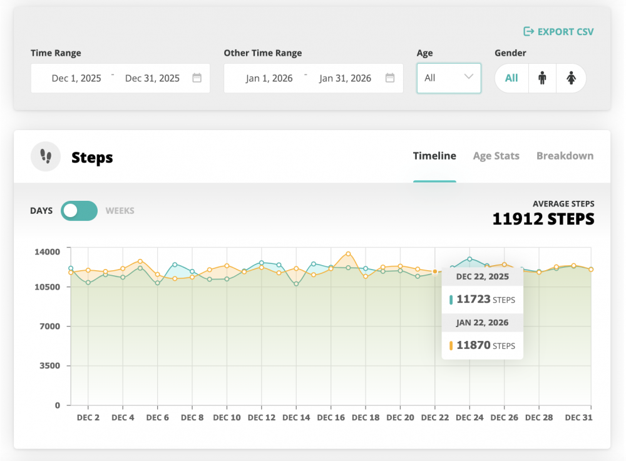Click the Export CSV icon

[x=529, y=32]
